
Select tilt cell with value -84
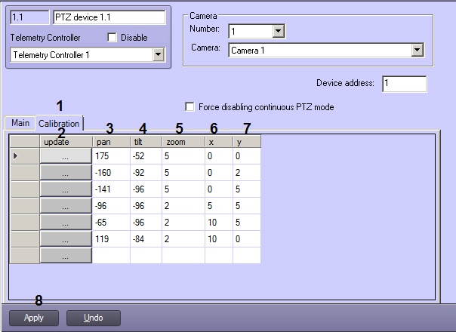coord(146,239)
